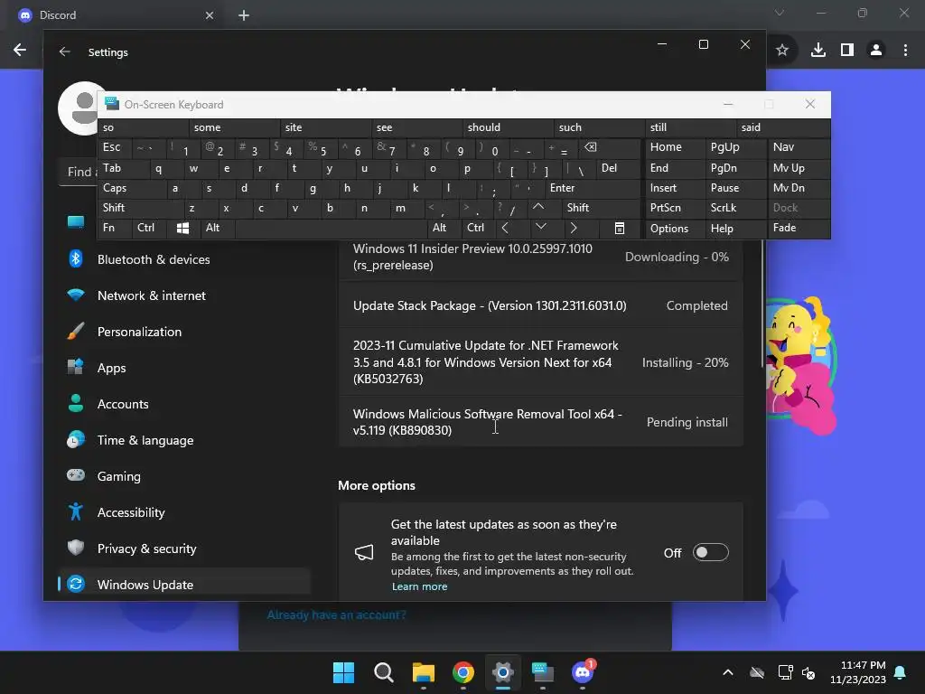This screenshot has height=694, width=925.
Task: Toggle the left Alt key on the On-Screen Keyboard
Action: tap(217, 228)
